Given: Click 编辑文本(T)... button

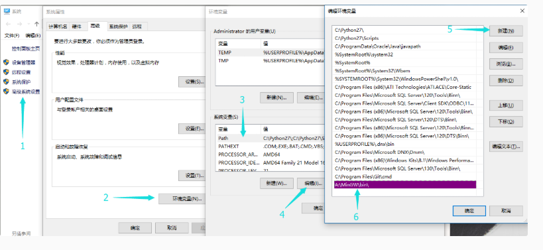Looking at the screenshot, I should pos(506,147).
